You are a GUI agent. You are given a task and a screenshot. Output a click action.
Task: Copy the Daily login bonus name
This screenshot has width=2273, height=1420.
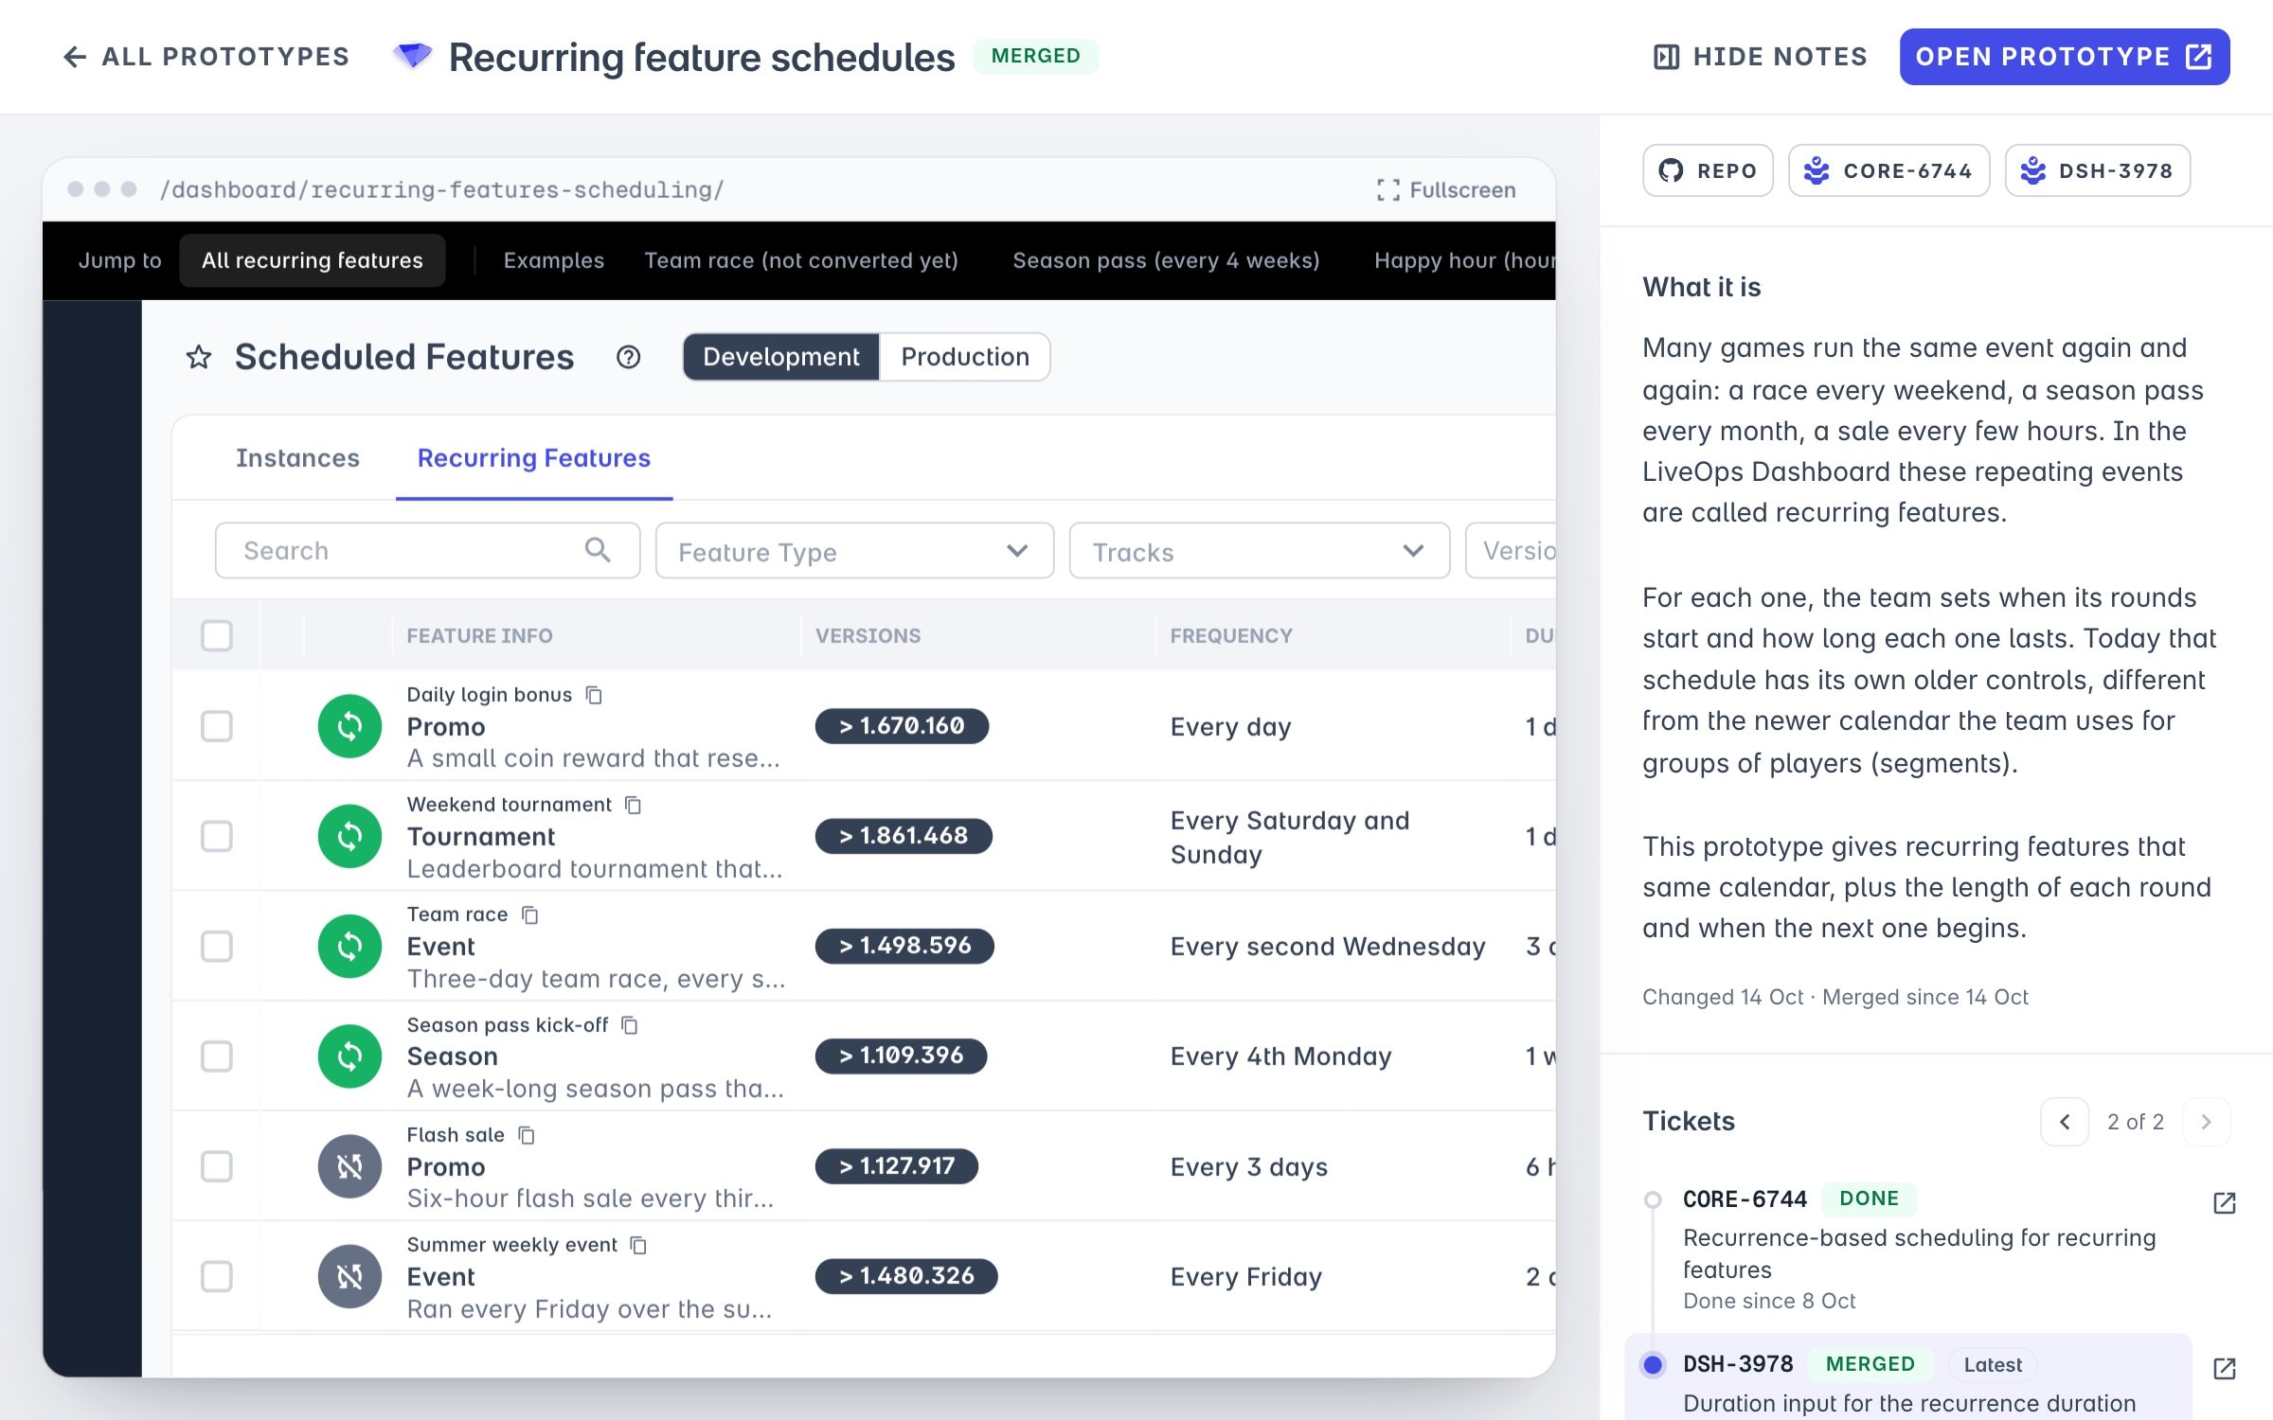click(x=594, y=695)
